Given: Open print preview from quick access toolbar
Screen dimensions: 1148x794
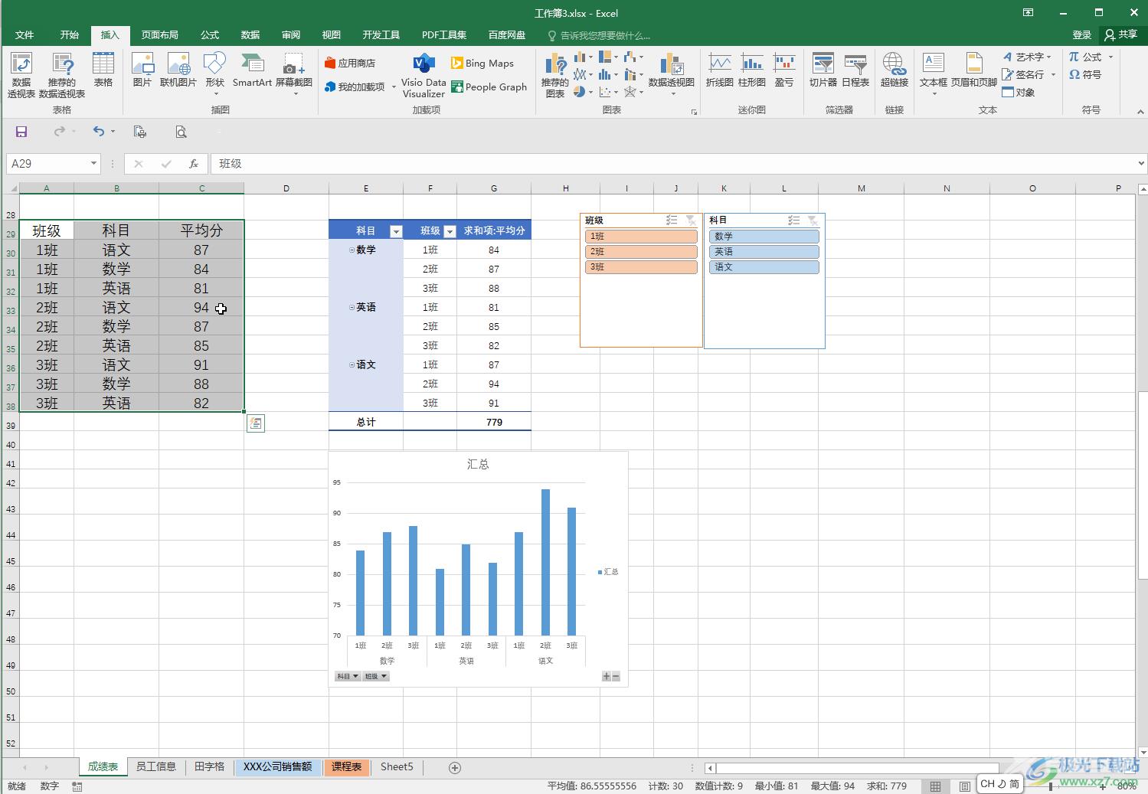Looking at the screenshot, I should tap(181, 132).
